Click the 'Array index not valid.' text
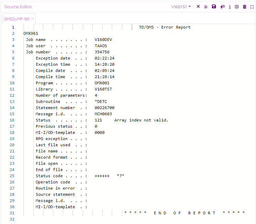Screen dimensions: 256x224 [141, 120]
